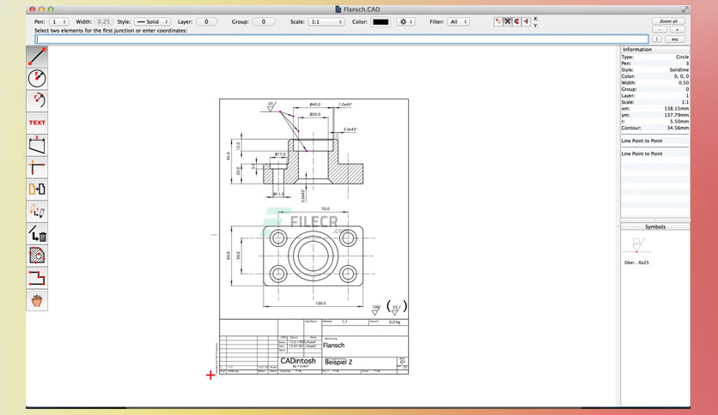This screenshot has width=718, height=415.
Task: Toggle the free point snap mode
Action: 498,21
